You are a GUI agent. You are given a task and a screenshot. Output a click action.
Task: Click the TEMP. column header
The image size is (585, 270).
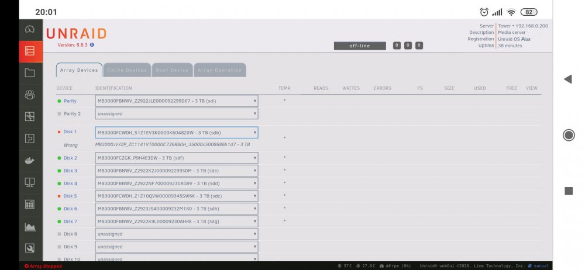pos(284,88)
